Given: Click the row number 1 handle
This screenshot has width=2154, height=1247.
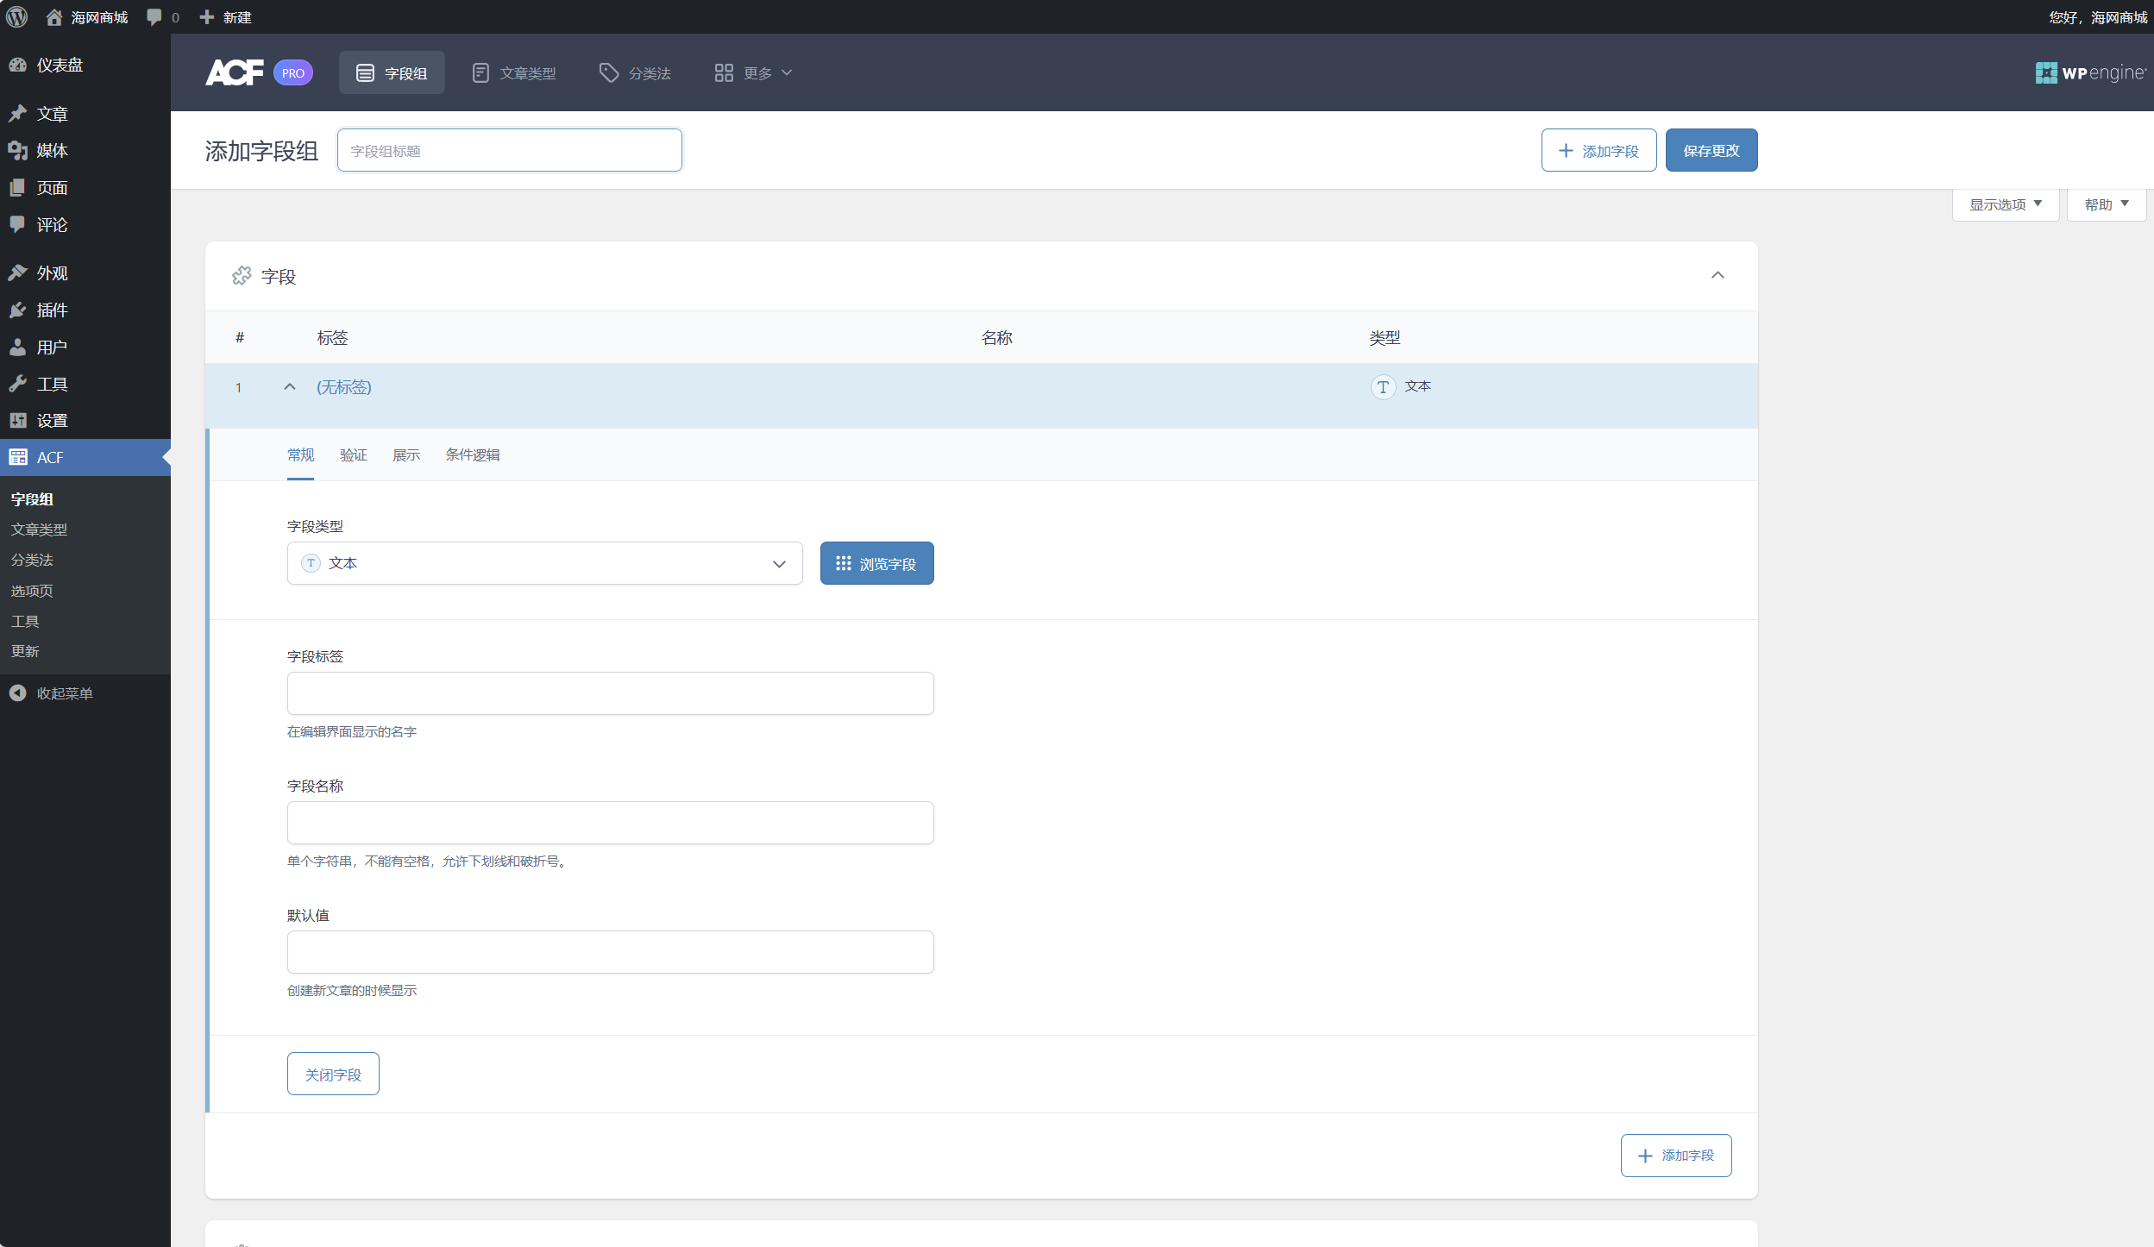Looking at the screenshot, I should click(x=238, y=388).
